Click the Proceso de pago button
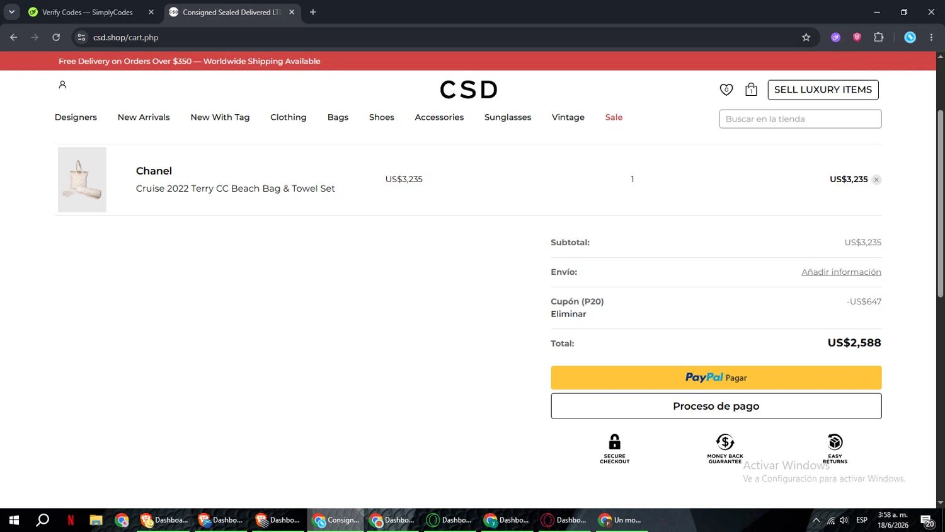Image resolution: width=945 pixels, height=532 pixels. pos(716,406)
